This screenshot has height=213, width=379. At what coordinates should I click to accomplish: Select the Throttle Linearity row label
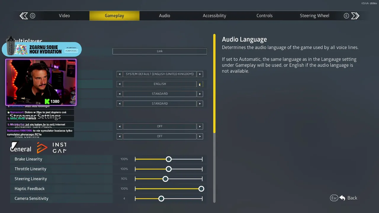[30, 169]
